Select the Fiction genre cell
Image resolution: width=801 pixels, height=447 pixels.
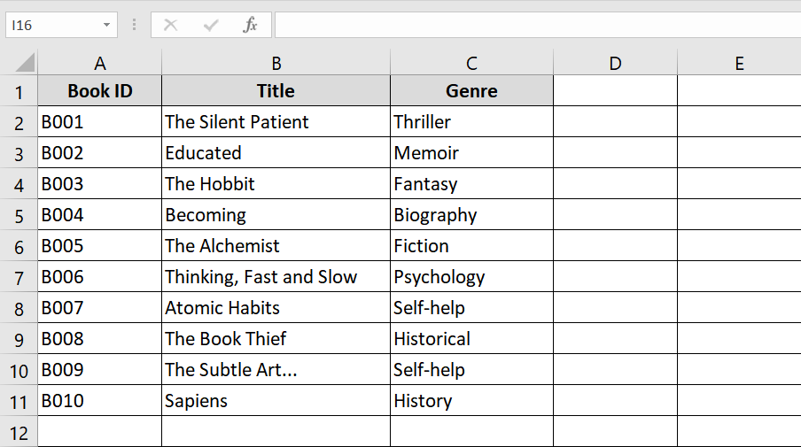click(x=471, y=246)
